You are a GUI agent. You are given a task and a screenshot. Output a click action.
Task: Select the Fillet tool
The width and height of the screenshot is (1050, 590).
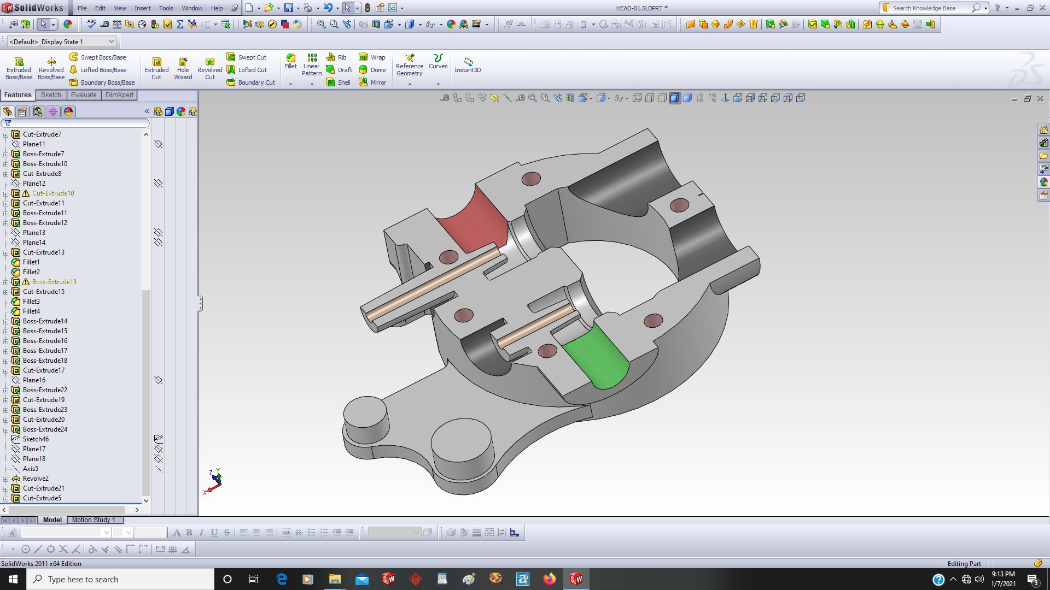290,61
